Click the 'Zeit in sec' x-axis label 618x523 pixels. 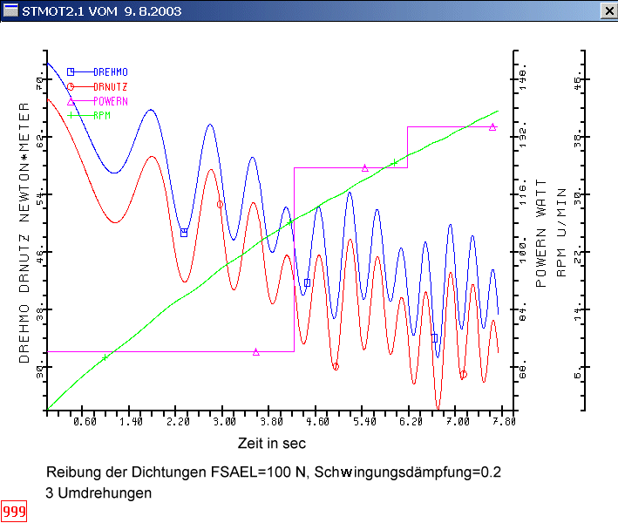[271, 444]
